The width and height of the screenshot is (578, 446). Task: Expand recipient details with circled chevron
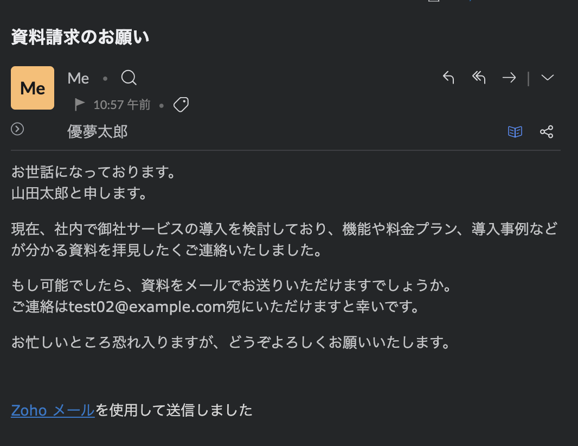(x=17, y=129)
